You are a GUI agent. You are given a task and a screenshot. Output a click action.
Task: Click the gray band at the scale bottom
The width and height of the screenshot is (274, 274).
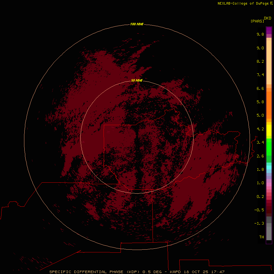click(269, 228)
